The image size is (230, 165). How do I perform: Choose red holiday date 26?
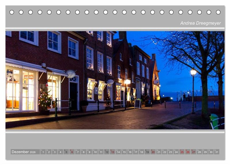pyautogui.click(x=188, y=152)
